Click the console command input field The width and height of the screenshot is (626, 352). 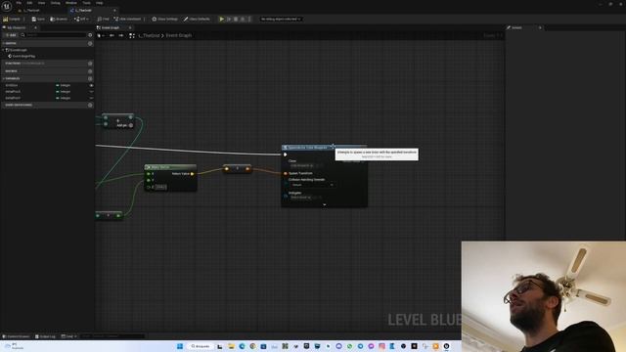pyautogui.click(x=112, y=336)
